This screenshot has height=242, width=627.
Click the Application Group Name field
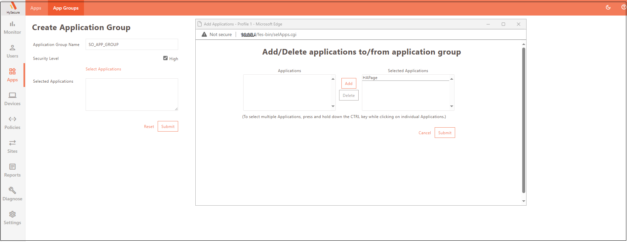pyautogui.click(x=132, y=44)
